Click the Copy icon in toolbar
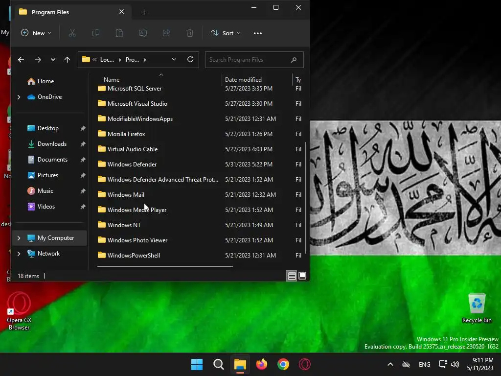The width and height of the screenshot is (501, 376). click(x=95, y=33)
